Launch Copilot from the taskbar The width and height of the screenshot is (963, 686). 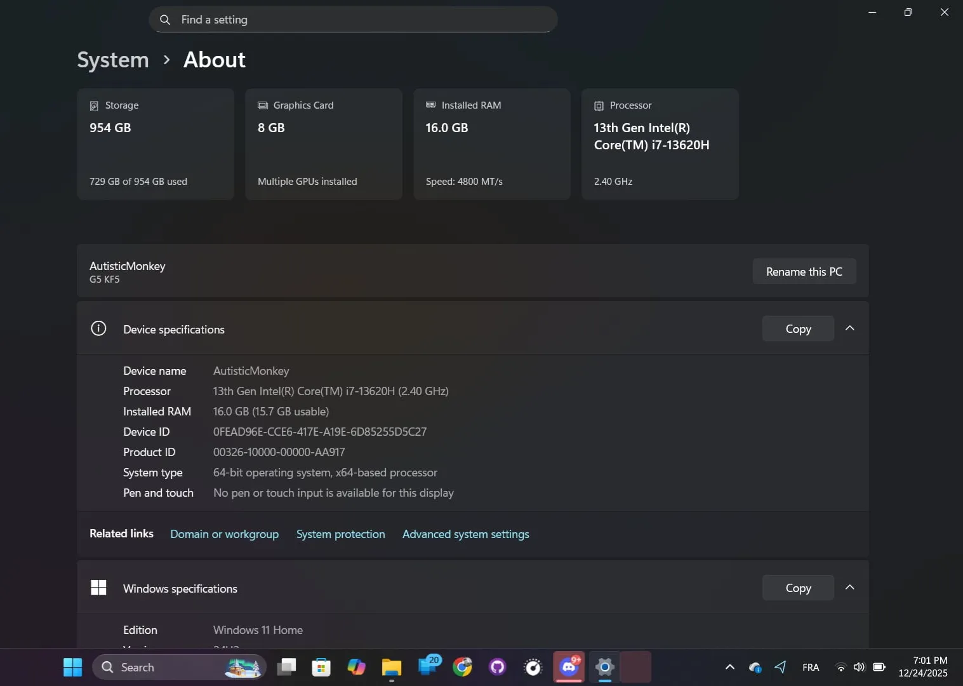pos(356,667)
